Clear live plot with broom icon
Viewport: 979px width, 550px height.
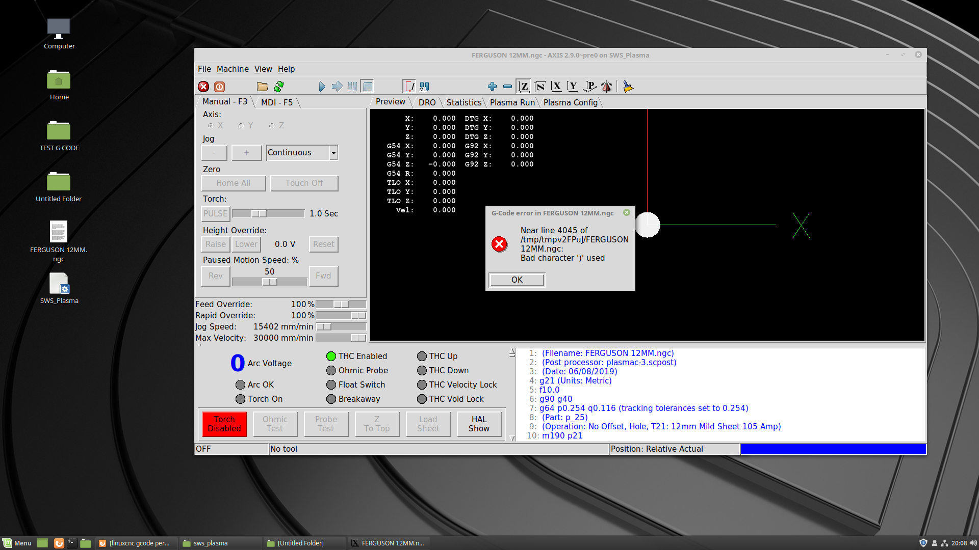pos(628,87)
